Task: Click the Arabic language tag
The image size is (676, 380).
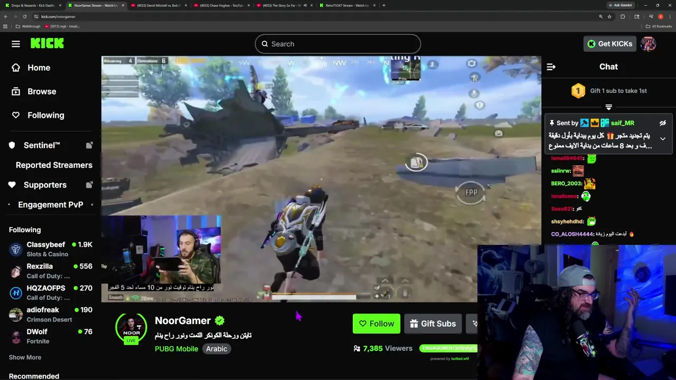Action: tap(217, 349)
